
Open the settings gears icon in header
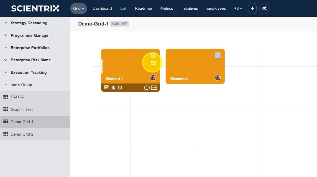[264, 8]
